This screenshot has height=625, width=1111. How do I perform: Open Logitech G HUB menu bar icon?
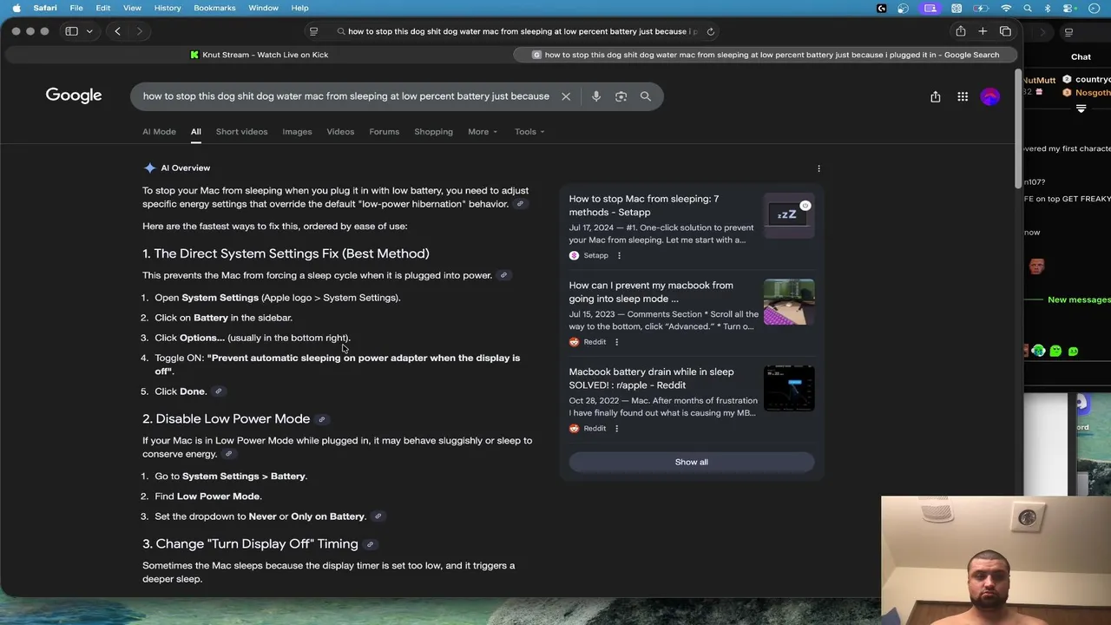[x=882, y=8]
